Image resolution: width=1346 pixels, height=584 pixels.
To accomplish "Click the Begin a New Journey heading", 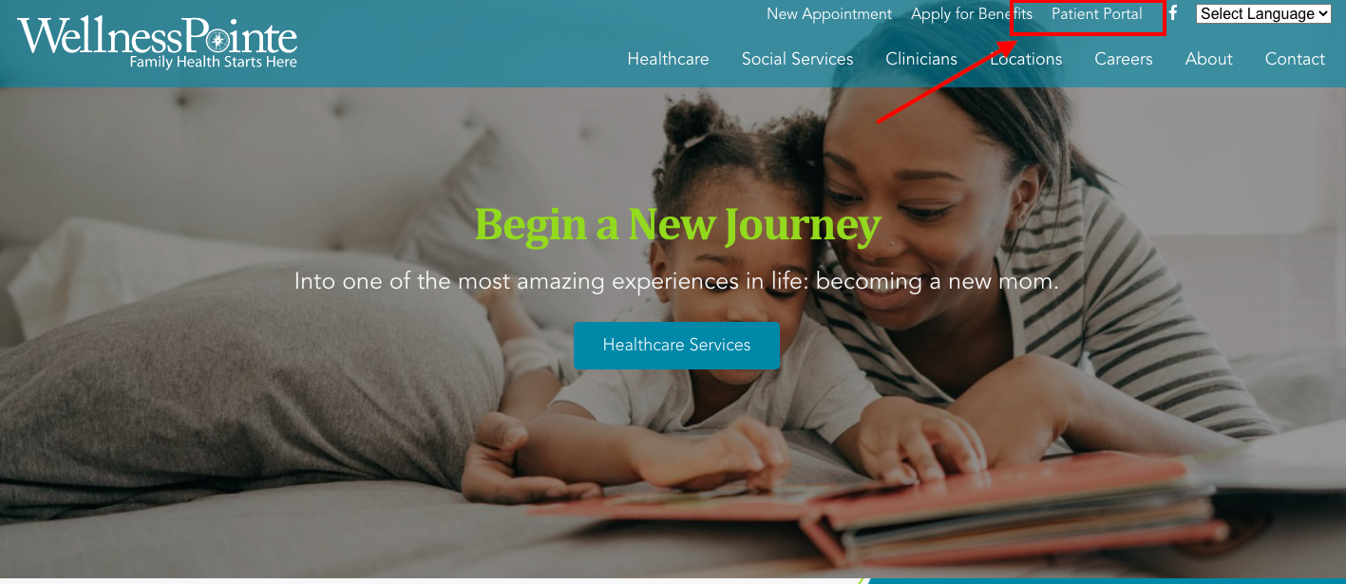I will (677, 225).
